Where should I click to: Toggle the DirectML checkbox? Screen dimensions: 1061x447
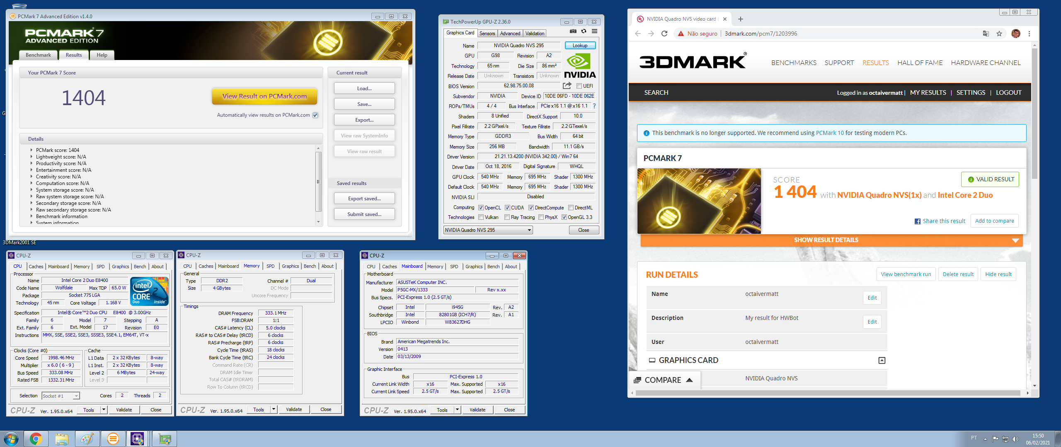[x=571, y=208]
